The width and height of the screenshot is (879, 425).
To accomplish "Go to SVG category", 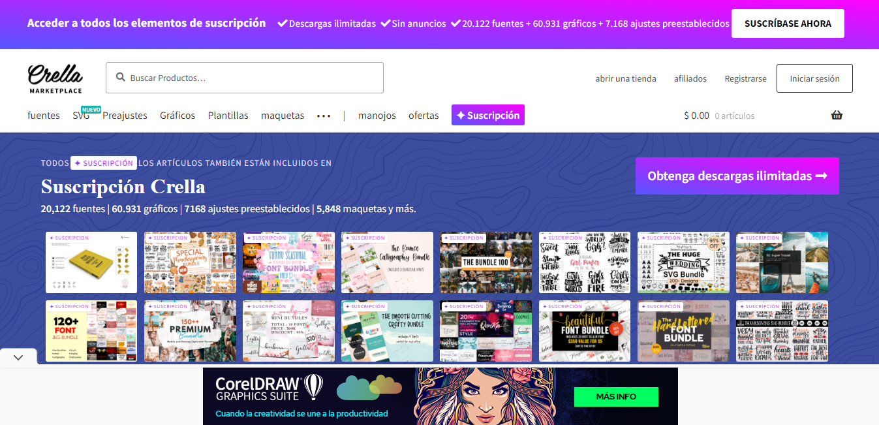I will click(x=81, y=116).
